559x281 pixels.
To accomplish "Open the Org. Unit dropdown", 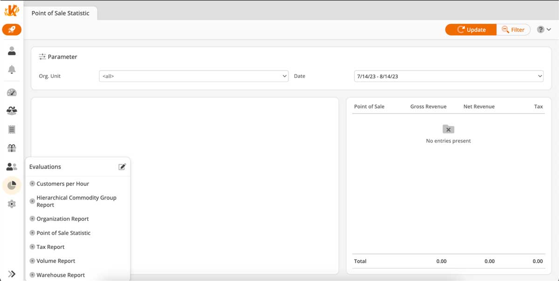I will (x=193, y=76).
